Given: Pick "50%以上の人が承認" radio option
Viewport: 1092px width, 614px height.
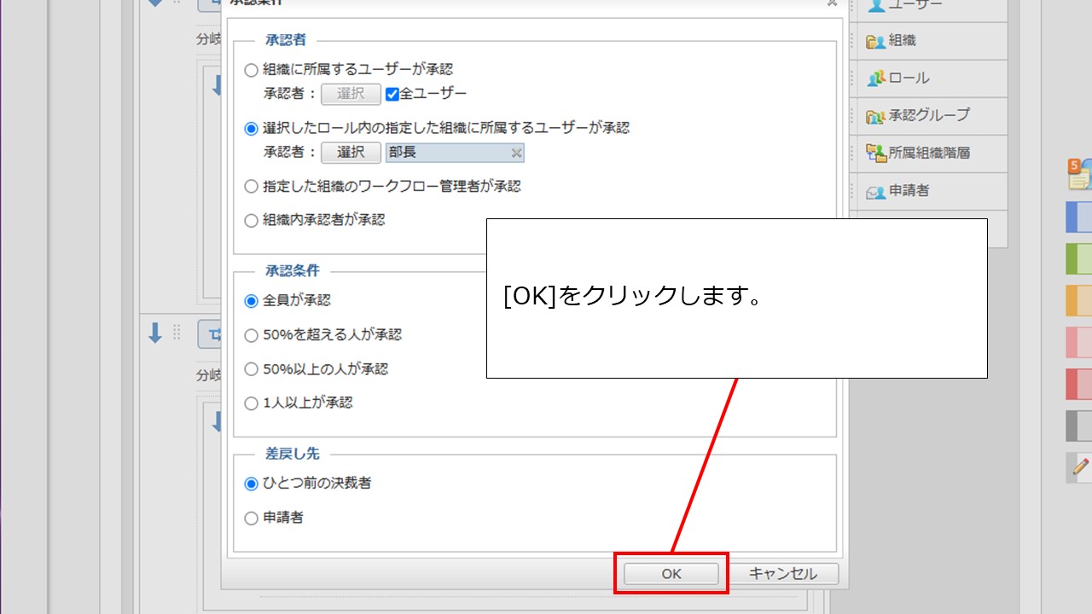Looking at the screenshot, I should point(251,370).
